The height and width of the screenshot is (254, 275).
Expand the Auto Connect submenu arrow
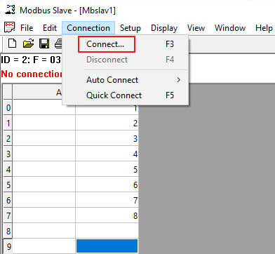coord(179,80)
